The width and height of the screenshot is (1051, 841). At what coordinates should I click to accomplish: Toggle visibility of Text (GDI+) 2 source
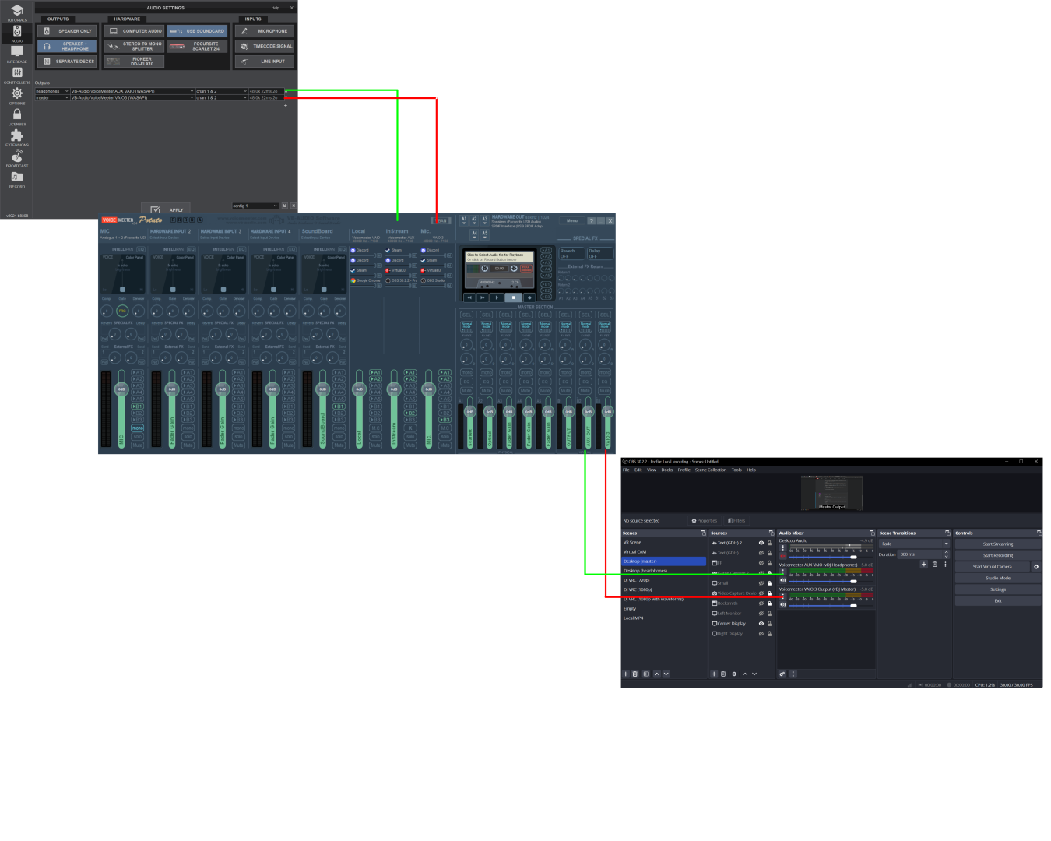coord(761,543)
